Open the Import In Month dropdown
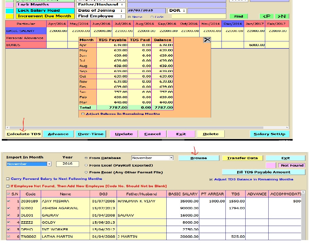Viewport: 329px width, 249px height. (x=49, y=164)
